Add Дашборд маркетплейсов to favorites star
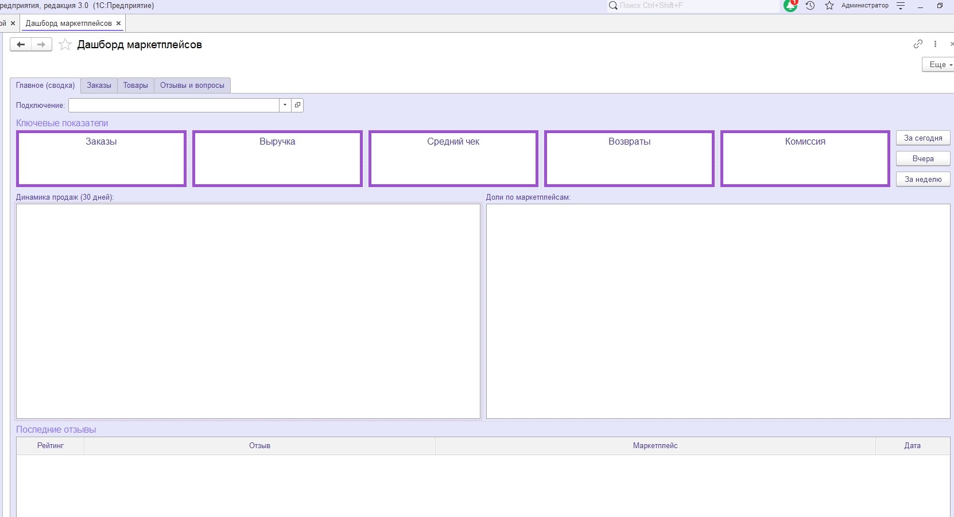Viewport: 954px width, 517px height. pos(65,45)
